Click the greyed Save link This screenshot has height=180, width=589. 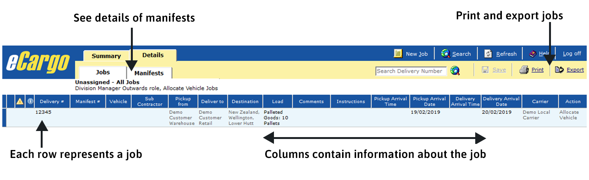pyautogui.click(x=499, y=70)
